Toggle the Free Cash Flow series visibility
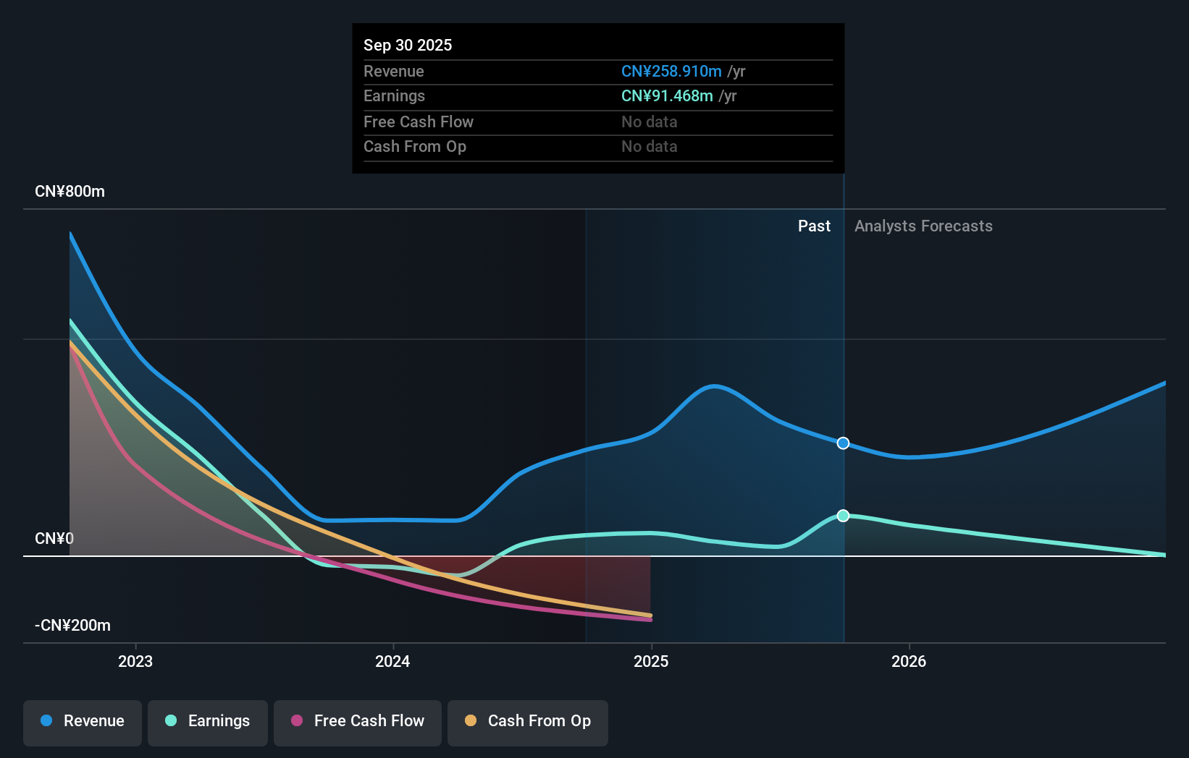The height and width of the screenshot is (758, 1189). pos(357,721)
